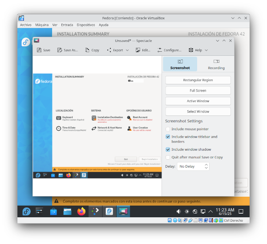Viewport: 267px width, 244px height.
Task: Click the VirtualBox USB status icon
Action: point(190,220)
